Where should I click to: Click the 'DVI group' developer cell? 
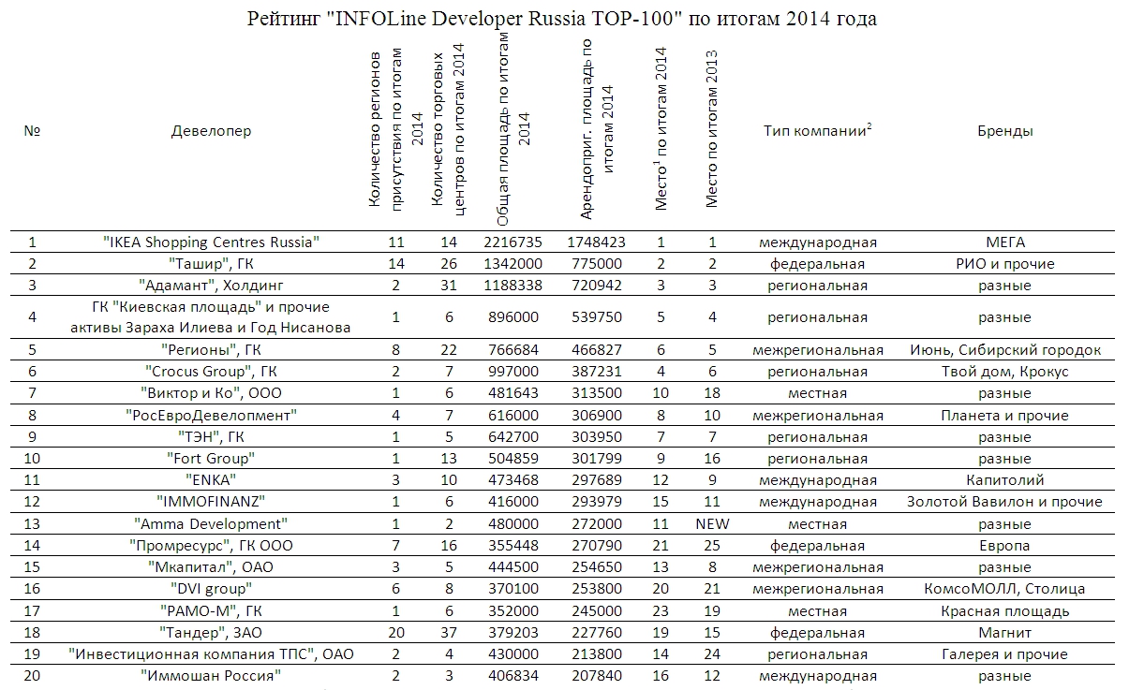click(x=211, y=589)
